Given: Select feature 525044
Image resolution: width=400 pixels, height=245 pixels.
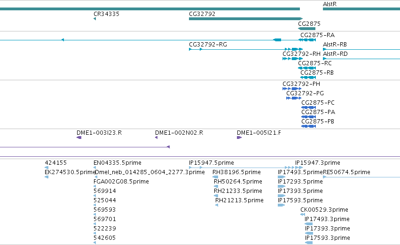Looking at the screenshot, I should (105, 200).
